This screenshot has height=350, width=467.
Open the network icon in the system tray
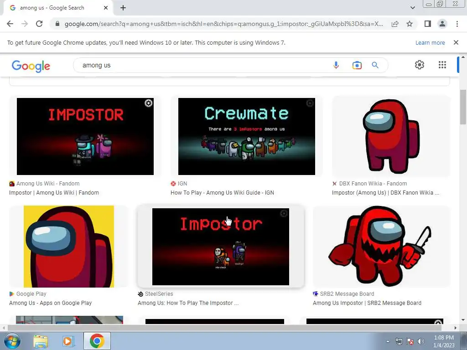399,341
